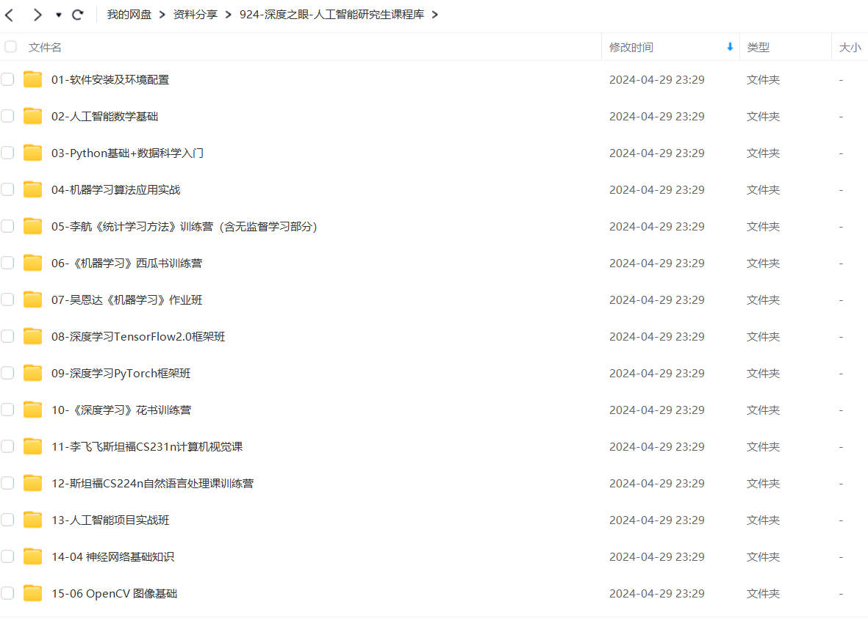
Task: Sort by 大小 column header
Action: [850, 48]
